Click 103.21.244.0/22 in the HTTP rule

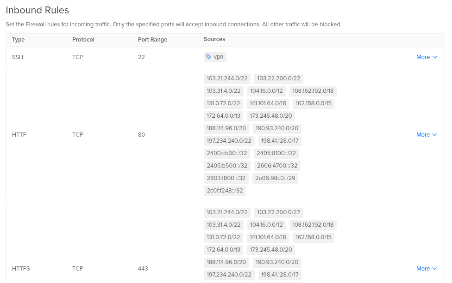click(x=227, y=78)
